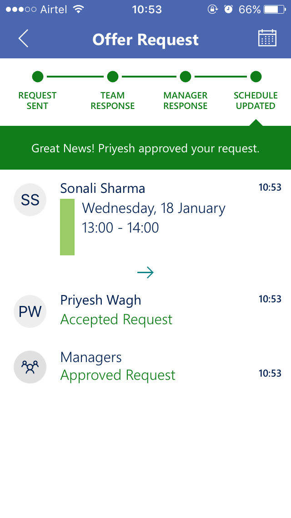Viewport: 291px width, 518px height.
Task: Tap the Managers group avatar icon
Action: click(30, 367)
